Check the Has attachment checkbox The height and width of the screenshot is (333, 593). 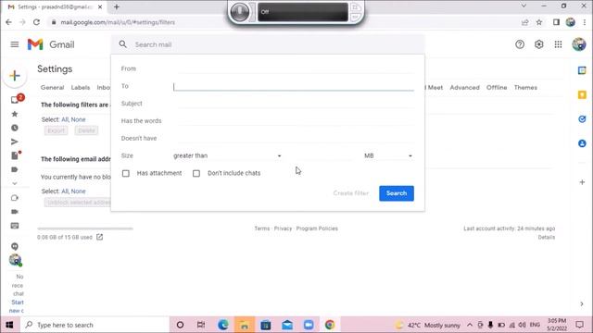(x=126, y=173)
